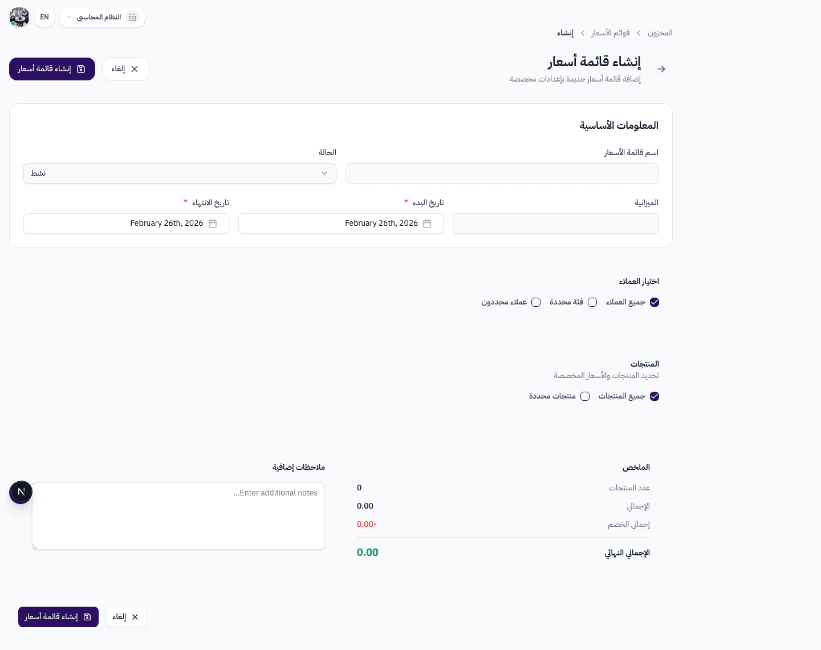Click the N circle icon near the notes area
The image size is (821, 650).
pos(21,491)
